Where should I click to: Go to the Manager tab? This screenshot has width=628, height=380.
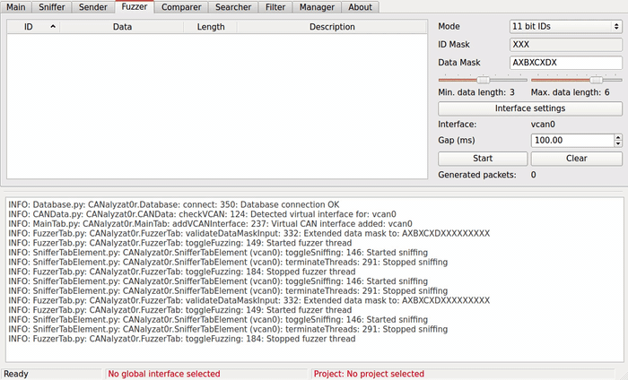[317, 7]
